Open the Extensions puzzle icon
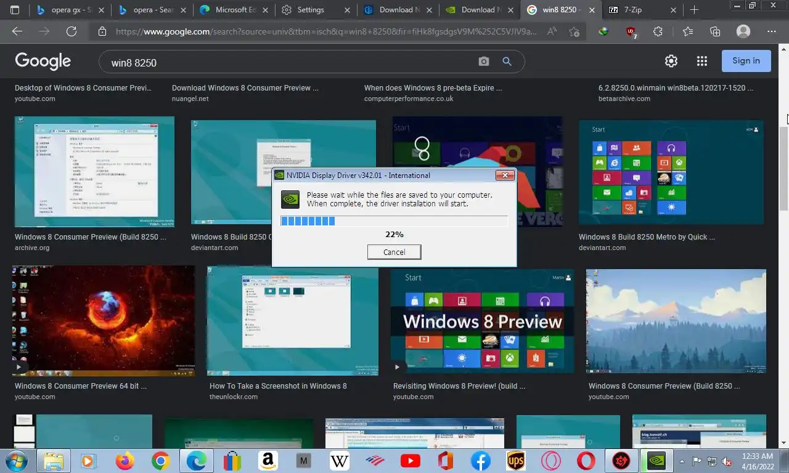The height and width of the screenshot is (473, 789). (658, 31)
